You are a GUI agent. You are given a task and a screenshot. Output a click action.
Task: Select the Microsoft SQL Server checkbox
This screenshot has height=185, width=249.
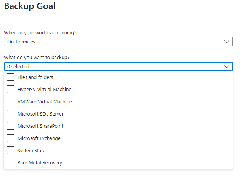coord(11,114)
